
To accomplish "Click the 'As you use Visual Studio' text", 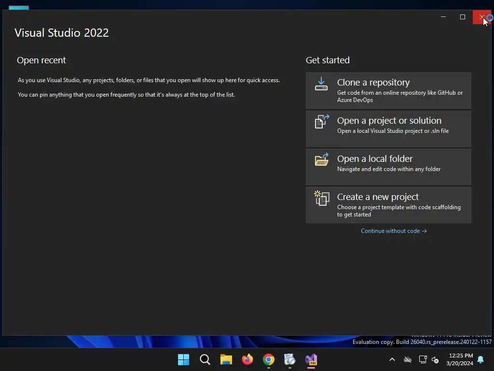I will [x=149, y=80].
